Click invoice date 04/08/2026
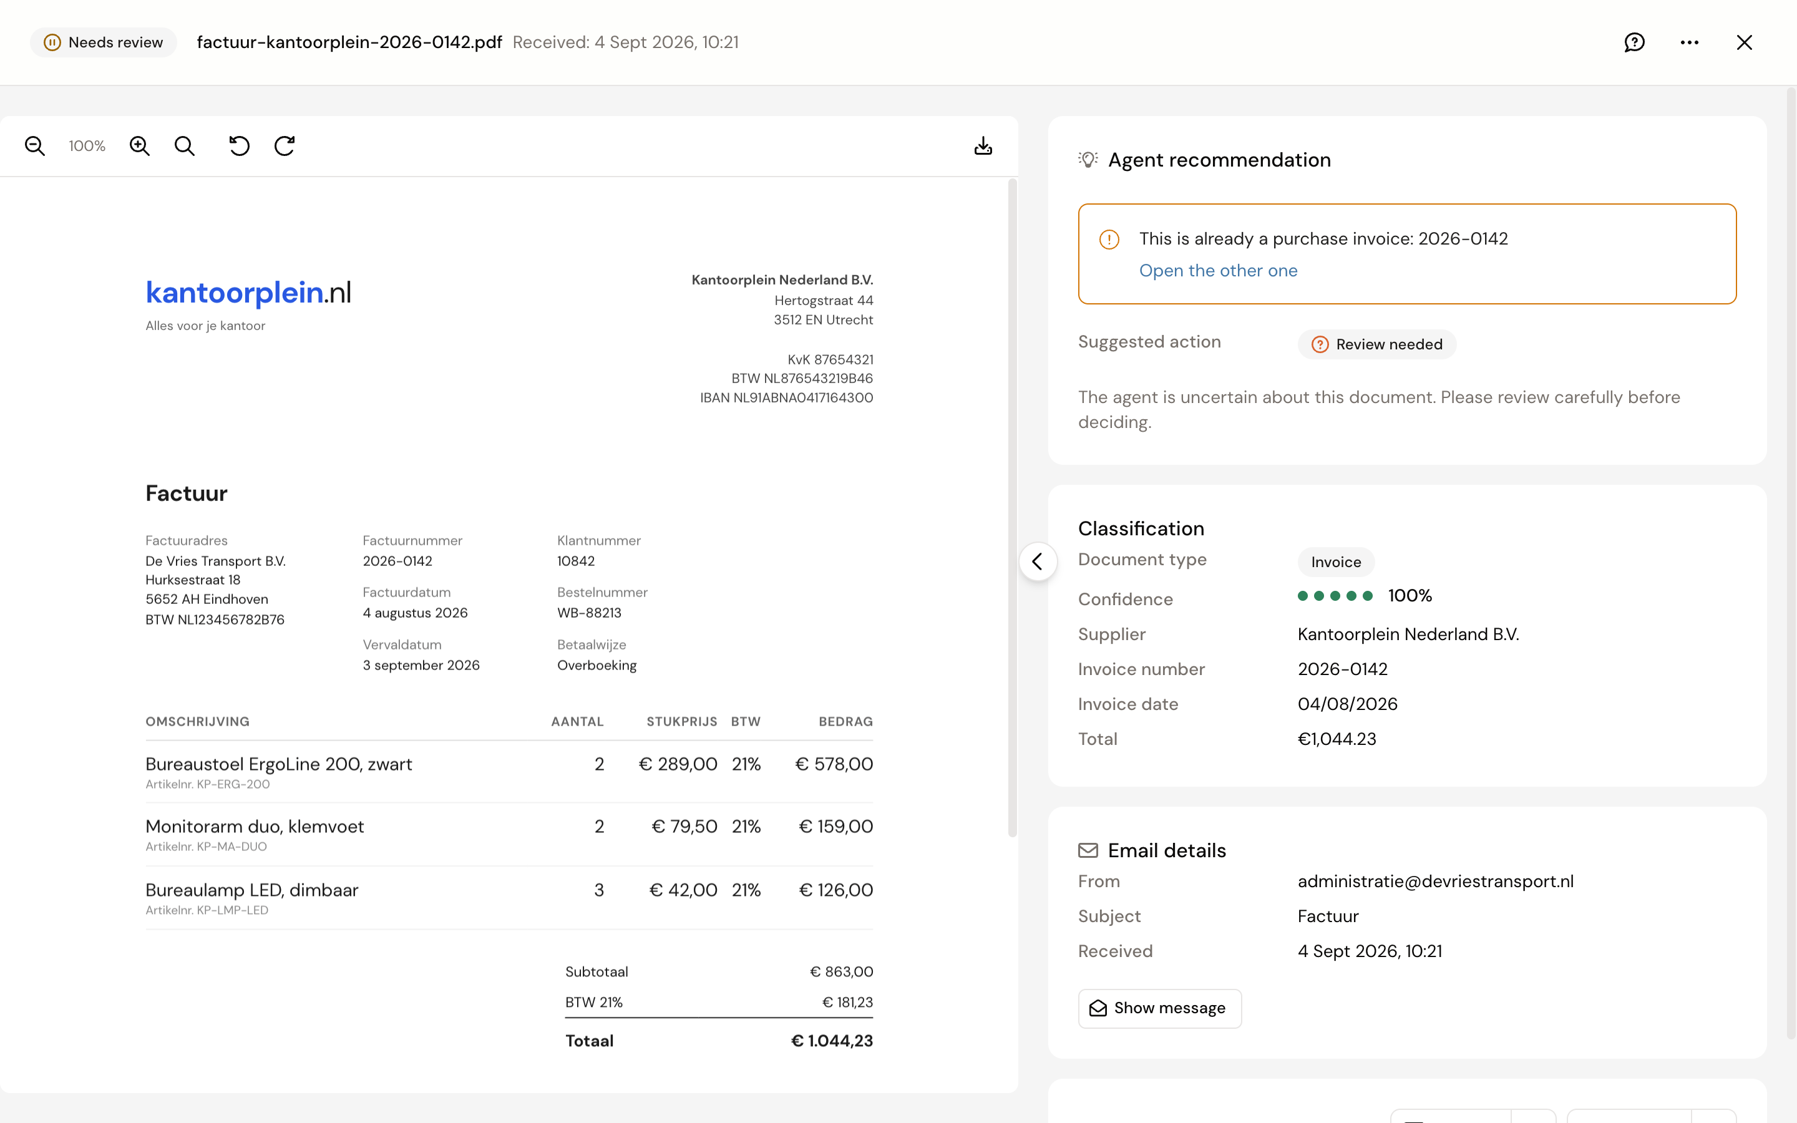The image size is (1797, 1123). click(x=1347, y=704)
